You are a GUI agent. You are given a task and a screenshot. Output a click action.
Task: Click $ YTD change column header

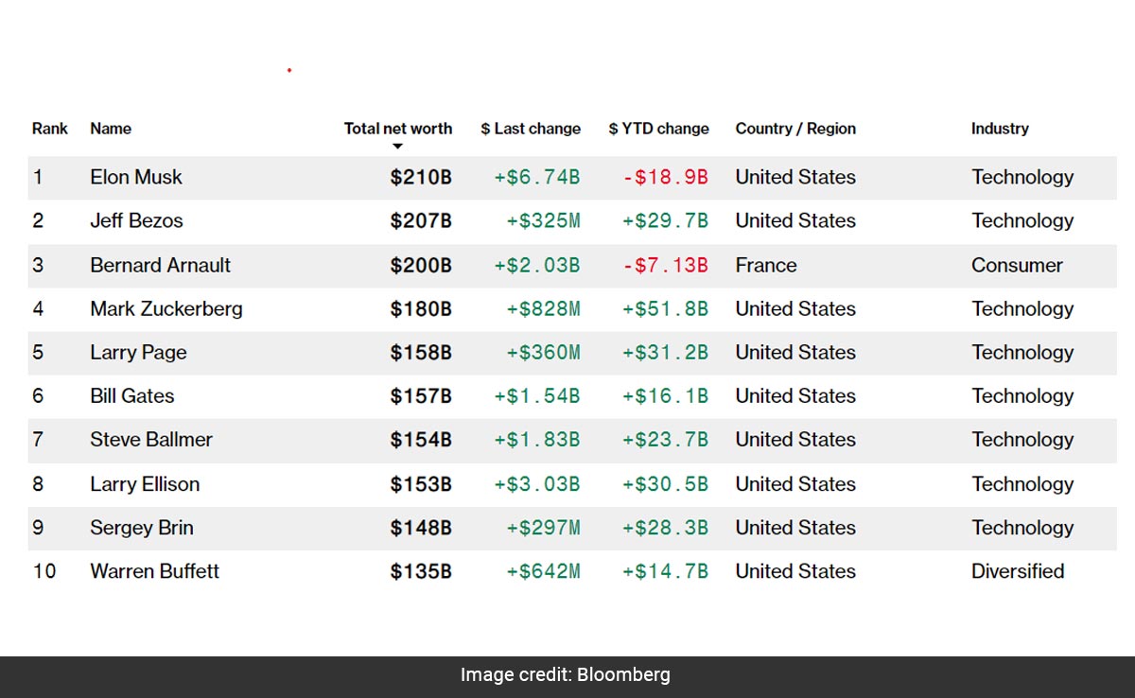pos(658,129)
